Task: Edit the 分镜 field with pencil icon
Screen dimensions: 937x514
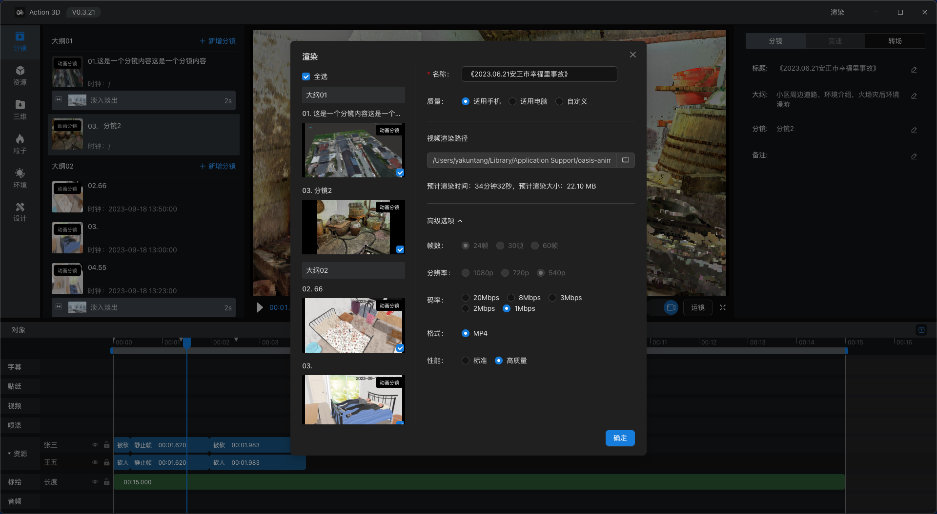Action: tap(914, 130)
